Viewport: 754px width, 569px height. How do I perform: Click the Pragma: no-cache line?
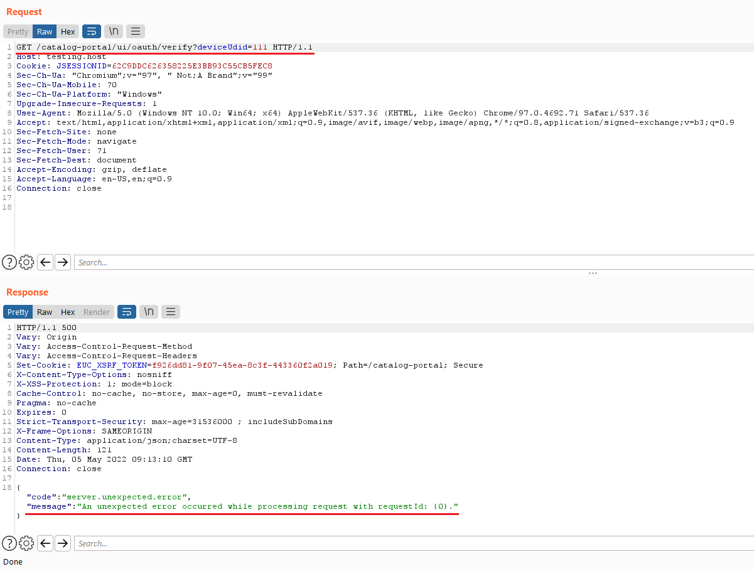[57, 403]
